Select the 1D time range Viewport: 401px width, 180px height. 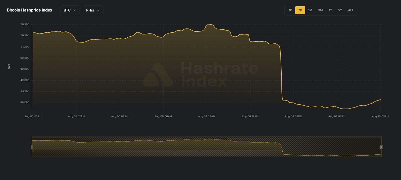tap(290, 10)
